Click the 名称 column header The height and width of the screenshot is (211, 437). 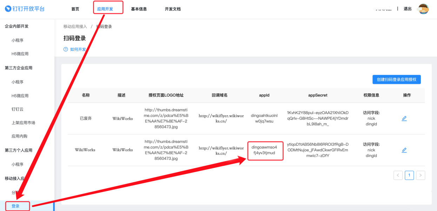click(86, 95)
